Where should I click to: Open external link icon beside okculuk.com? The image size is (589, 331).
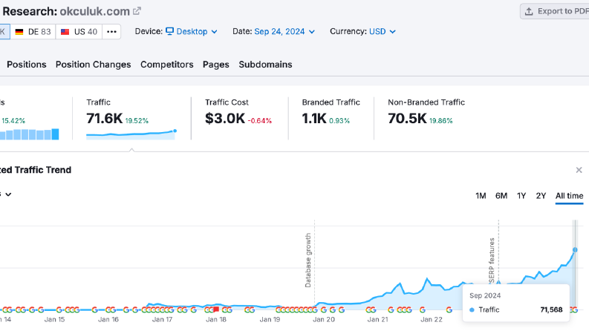(x=137, y=11)
